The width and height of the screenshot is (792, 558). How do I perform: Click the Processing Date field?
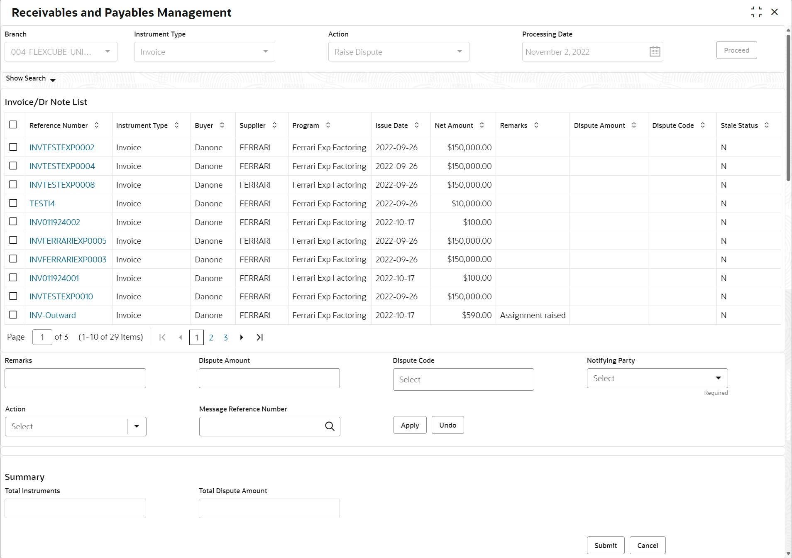coord(592,51)
